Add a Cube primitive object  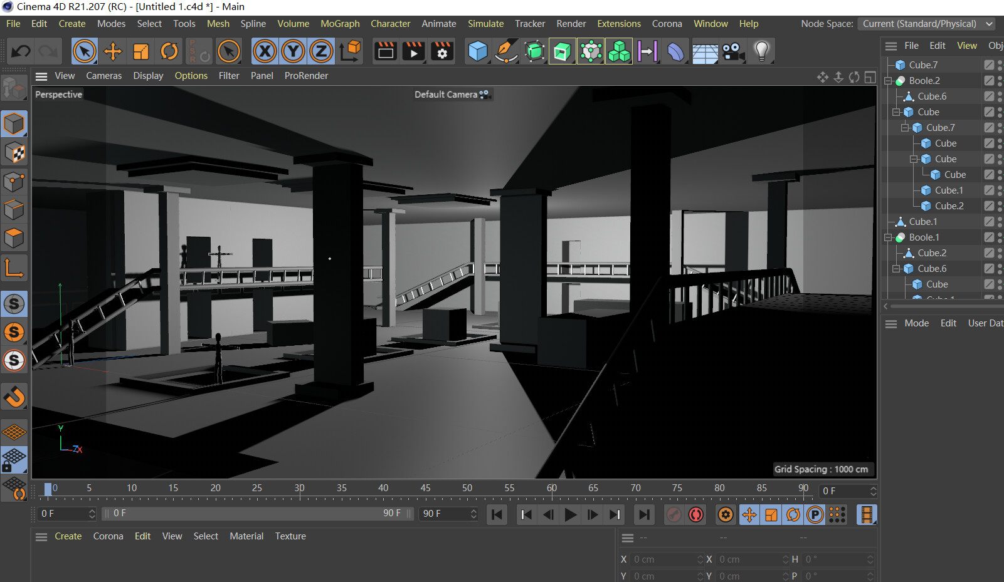478,51
